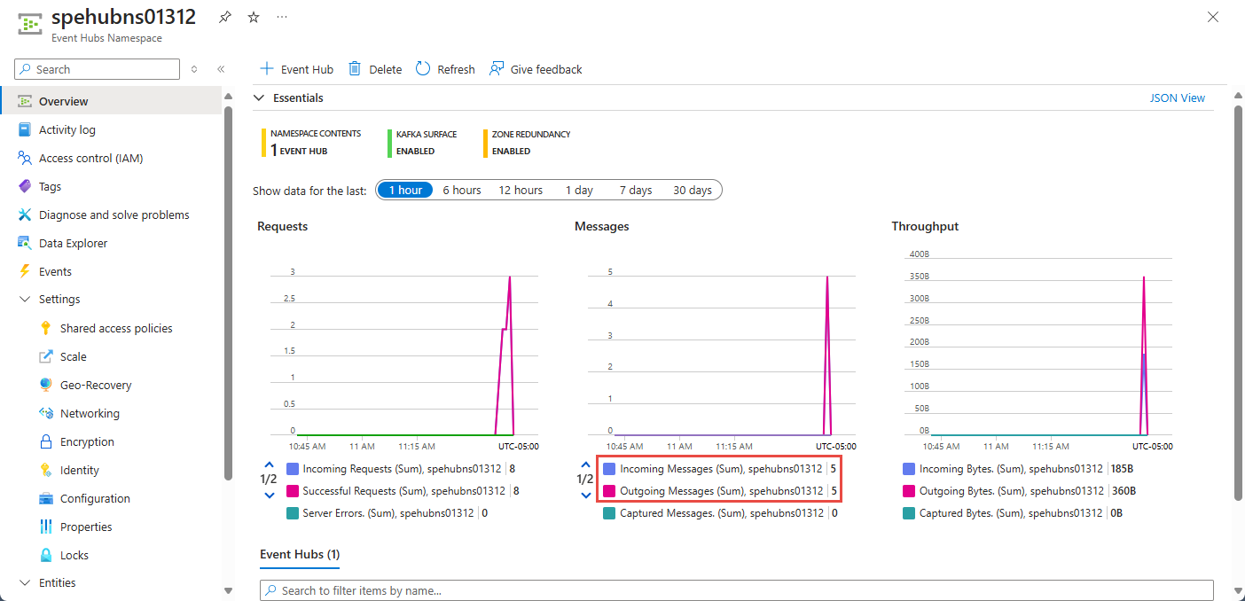Select 6 hours time range
1245x601 pixels.
point(462,190)
